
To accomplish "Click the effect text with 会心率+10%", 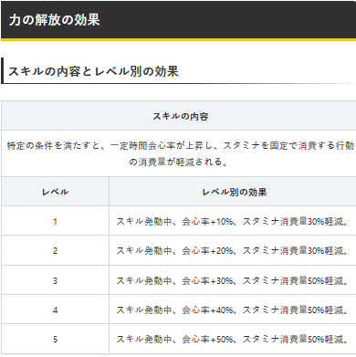I will [233, 221].
